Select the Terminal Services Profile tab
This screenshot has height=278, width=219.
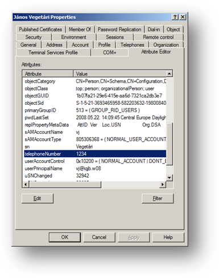(53, 52)
